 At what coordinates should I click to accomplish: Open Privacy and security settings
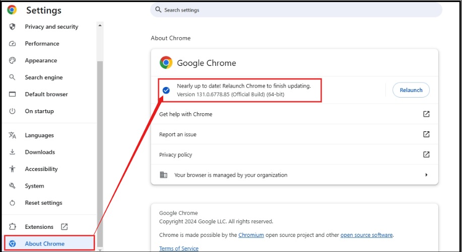tap(51, 27)
